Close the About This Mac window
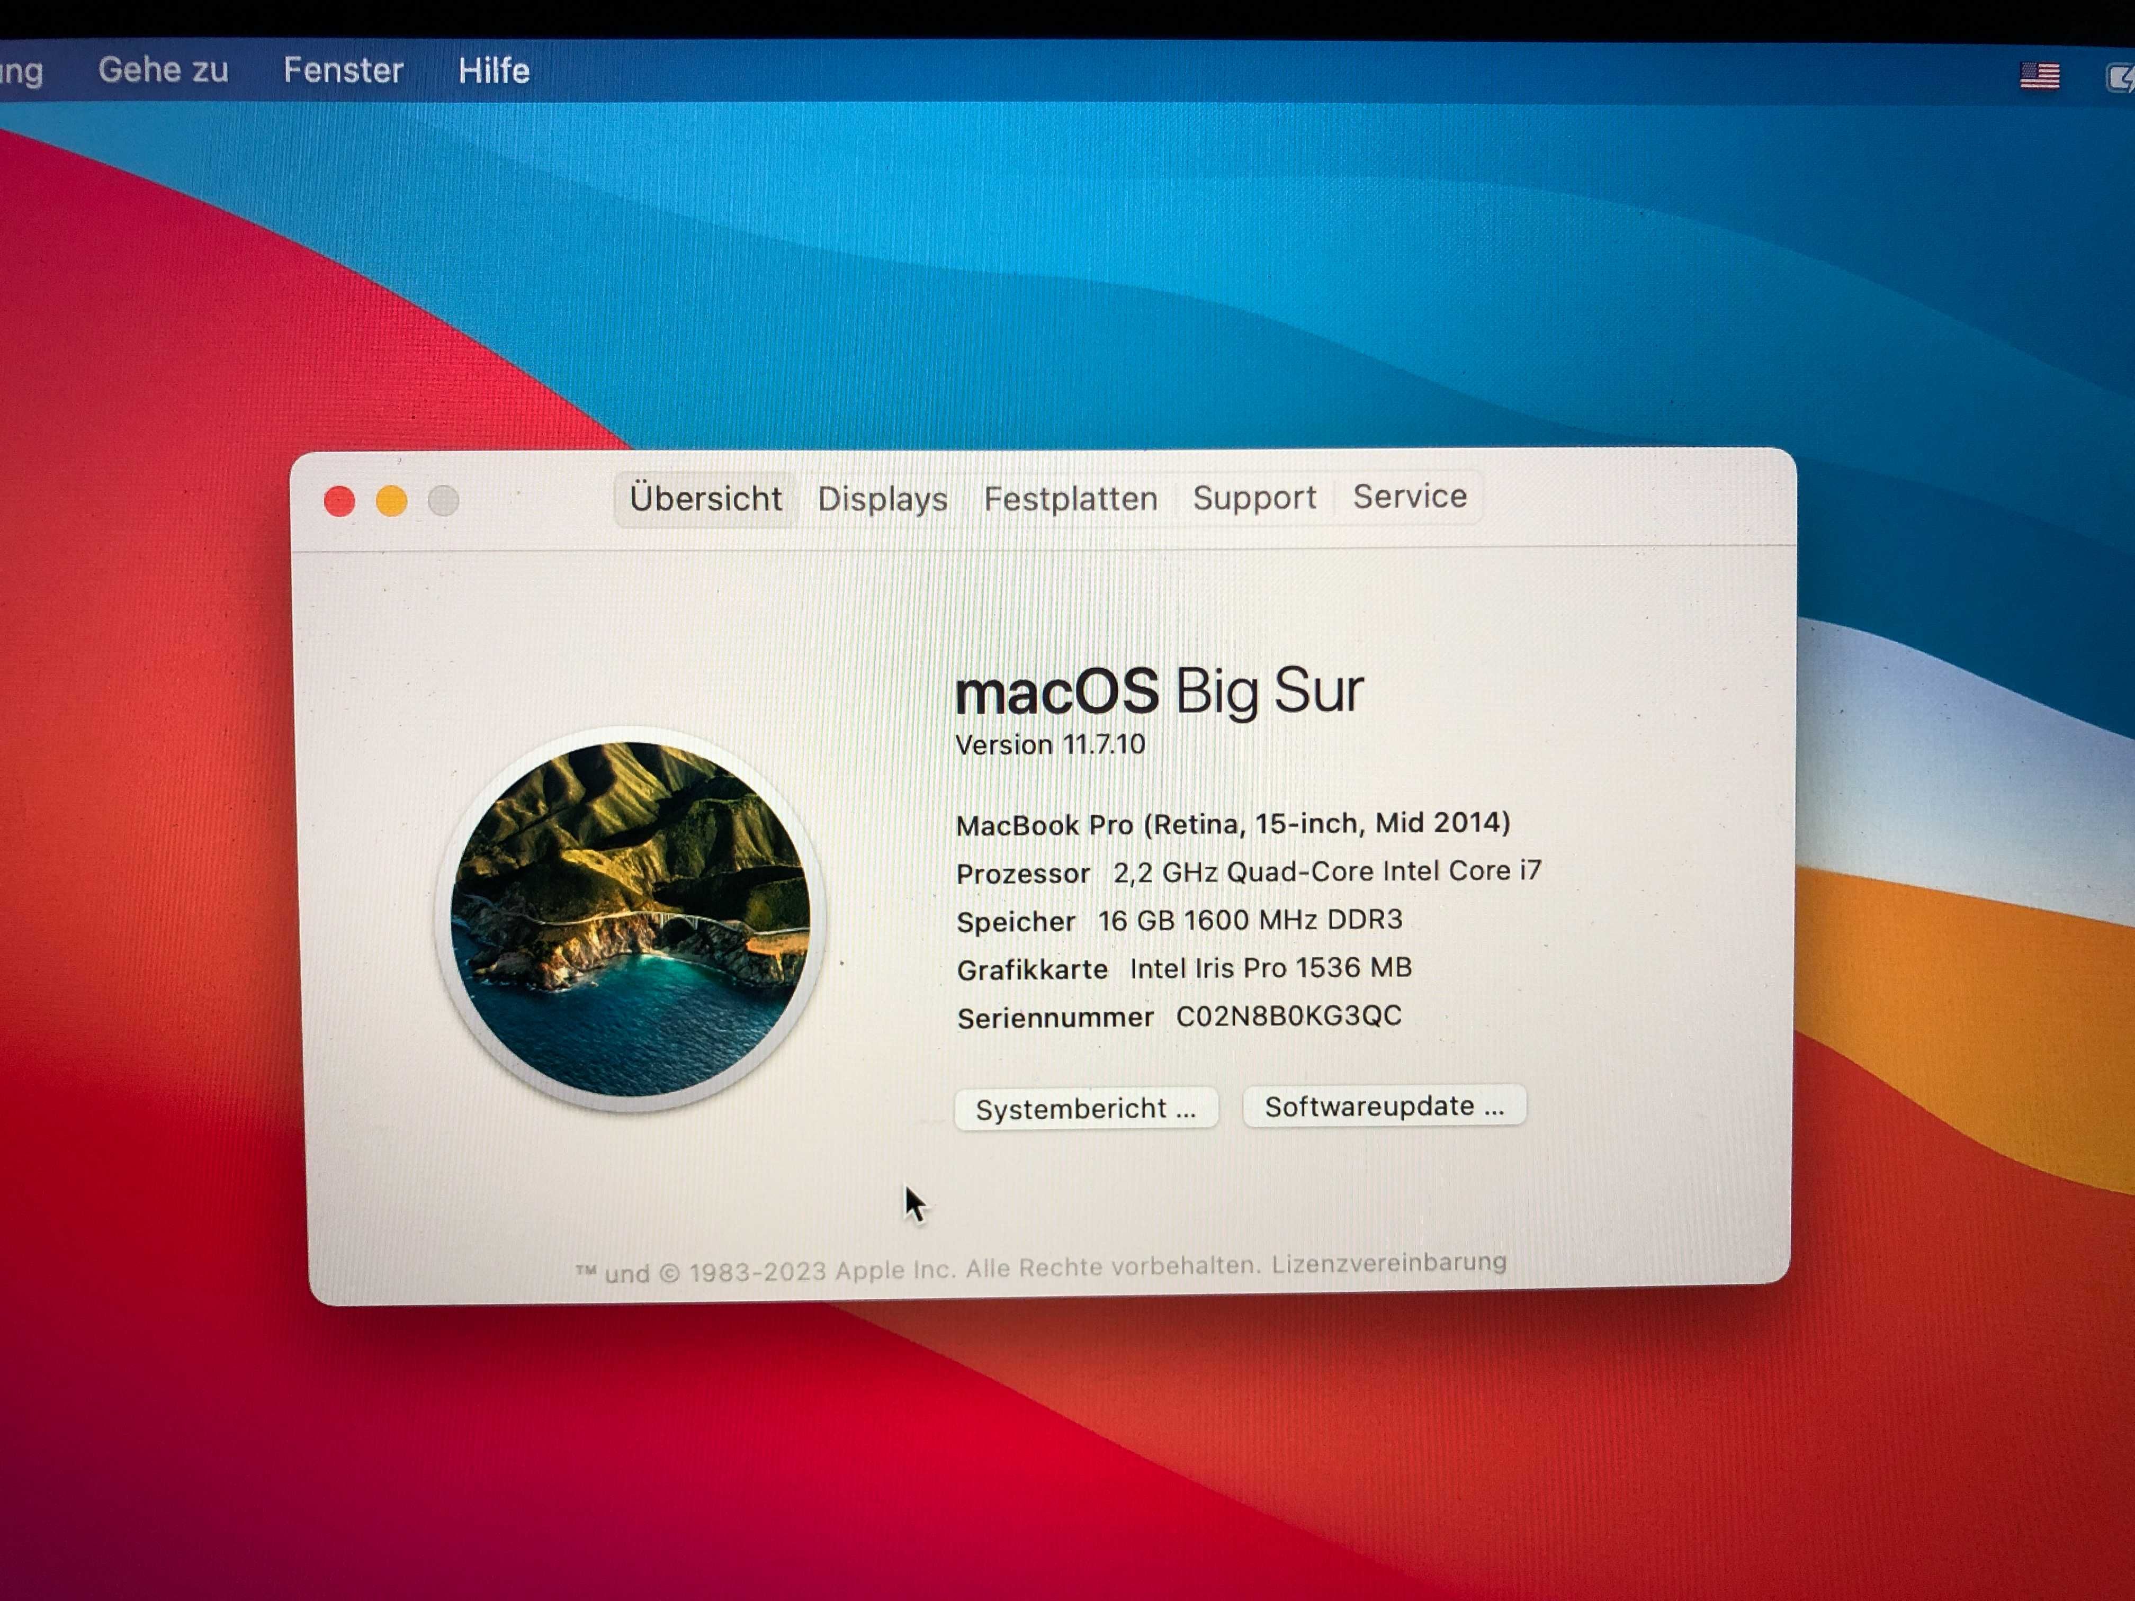Screen dimensions: 2135x1601 (340, 501)
